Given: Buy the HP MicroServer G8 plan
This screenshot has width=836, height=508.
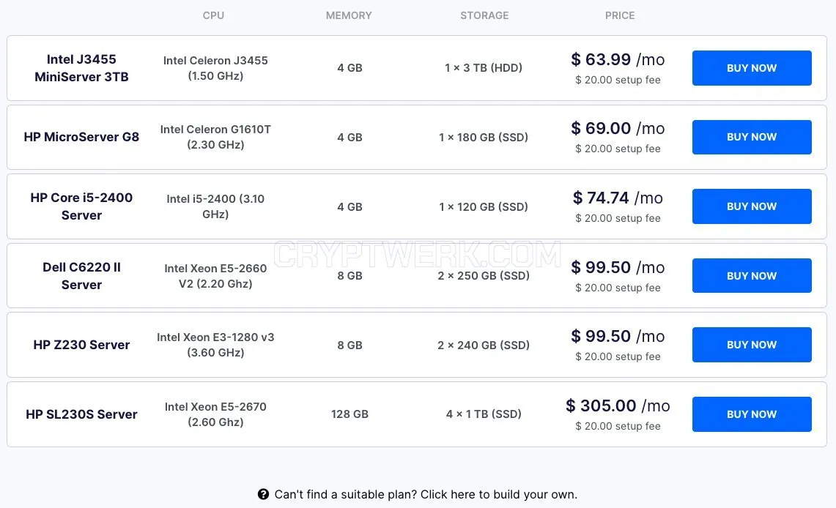Looking at the screenshot, I should tap(752, 137).
